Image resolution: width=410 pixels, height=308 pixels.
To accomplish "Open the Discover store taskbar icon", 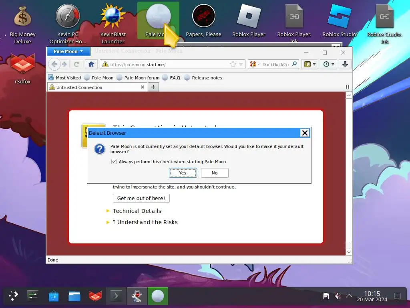I will click(54, 296).
